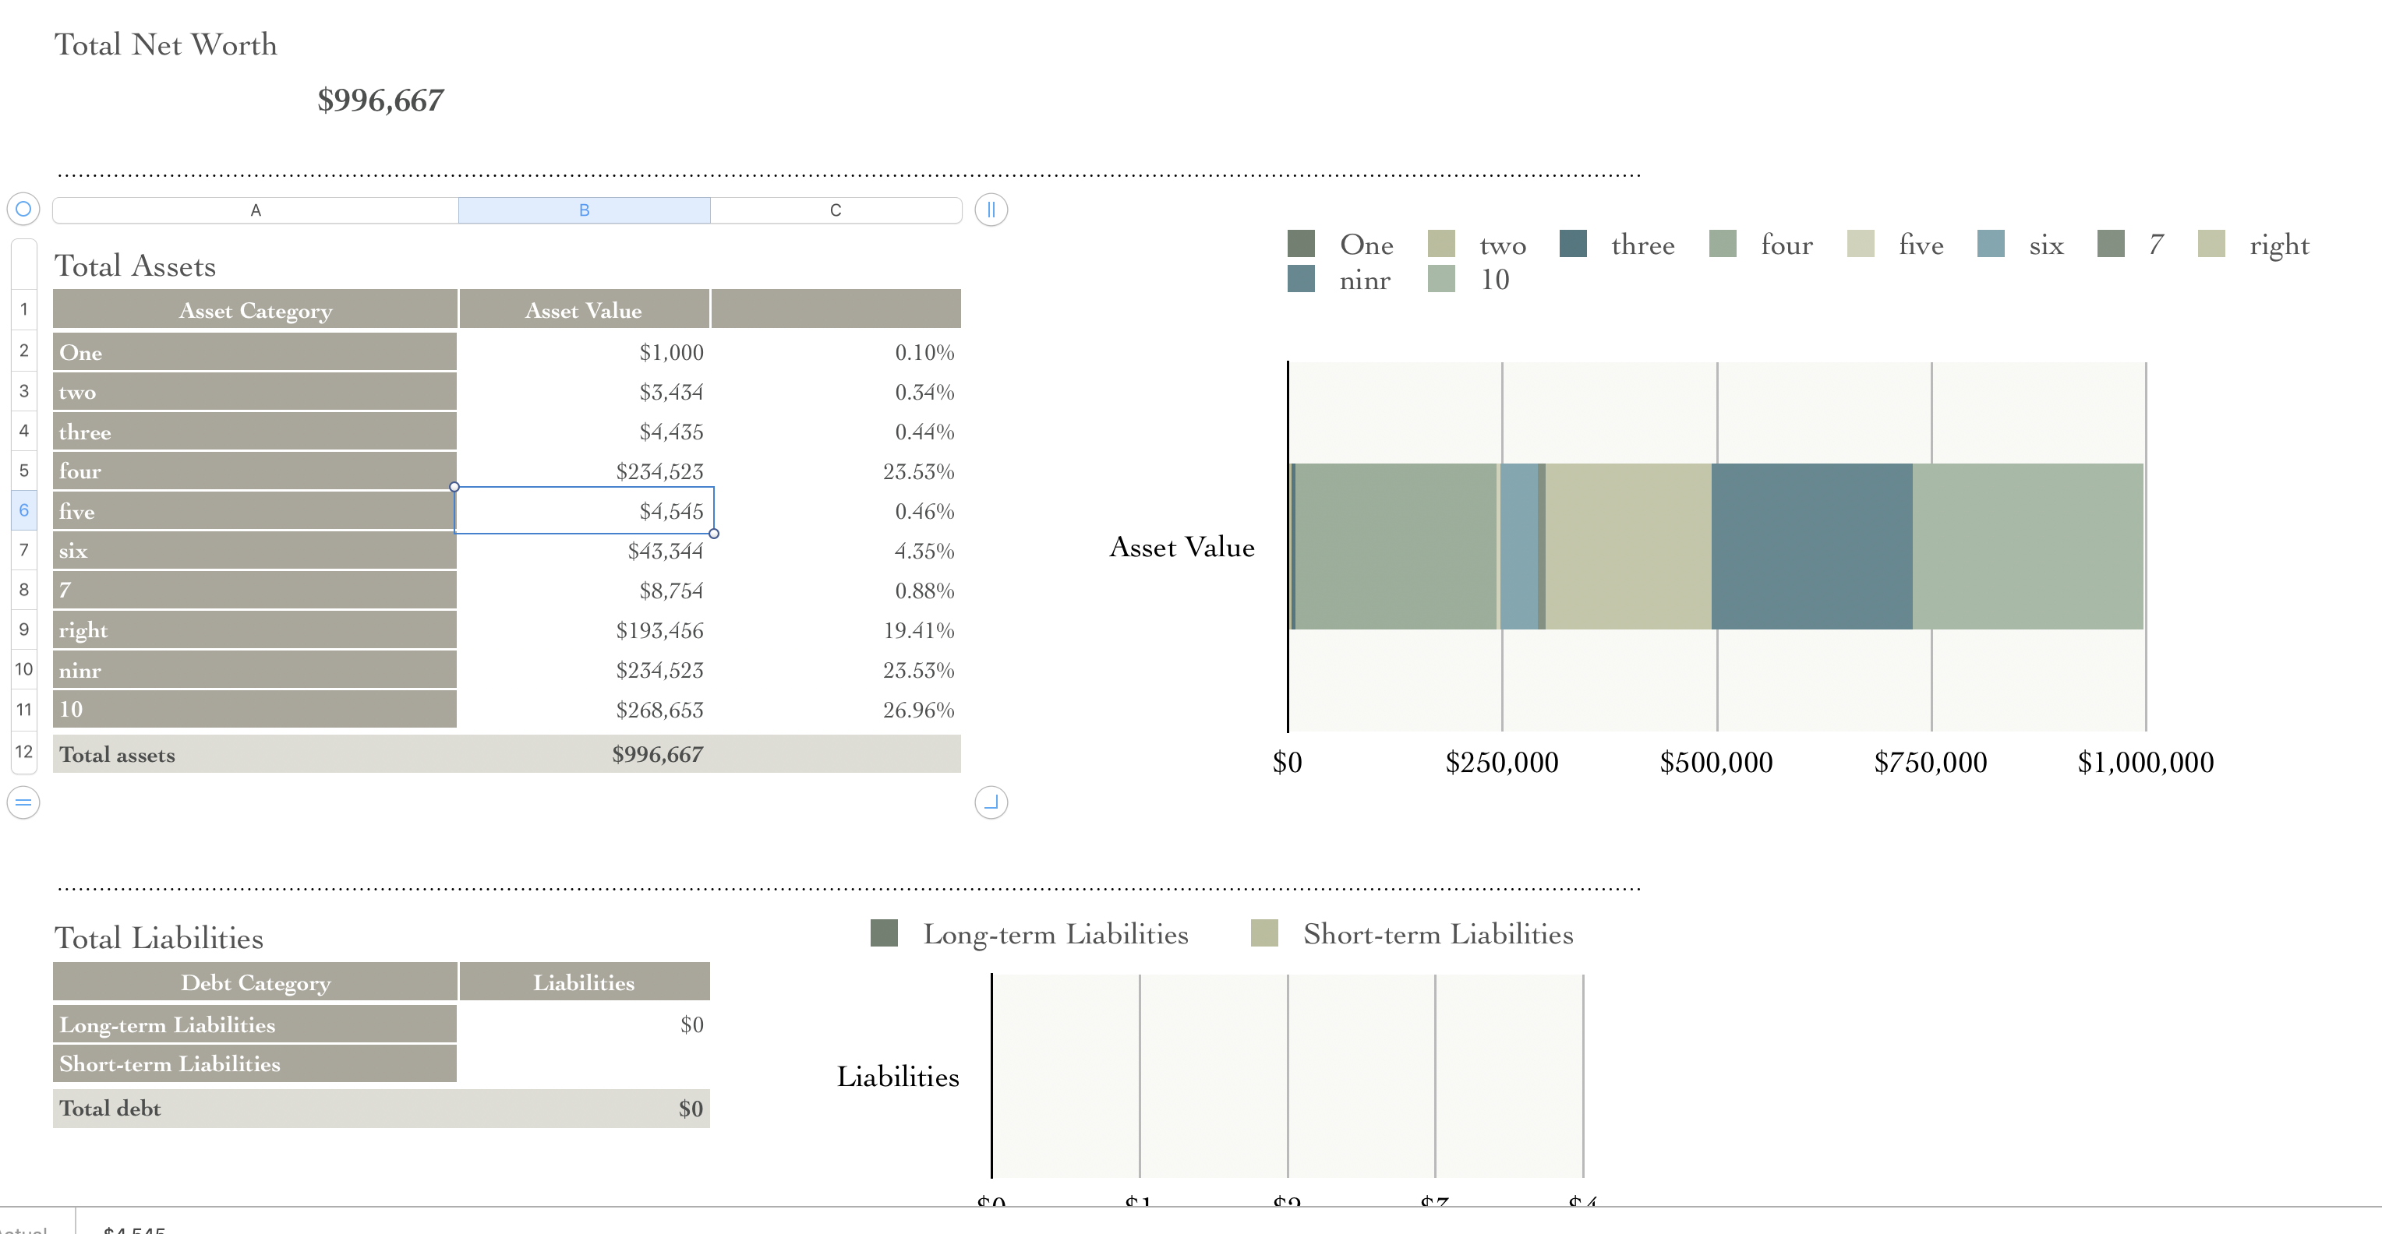This screenshot has width=2382, height=1234.
Task: Select row 6 header number
Action: pos(24,510)
